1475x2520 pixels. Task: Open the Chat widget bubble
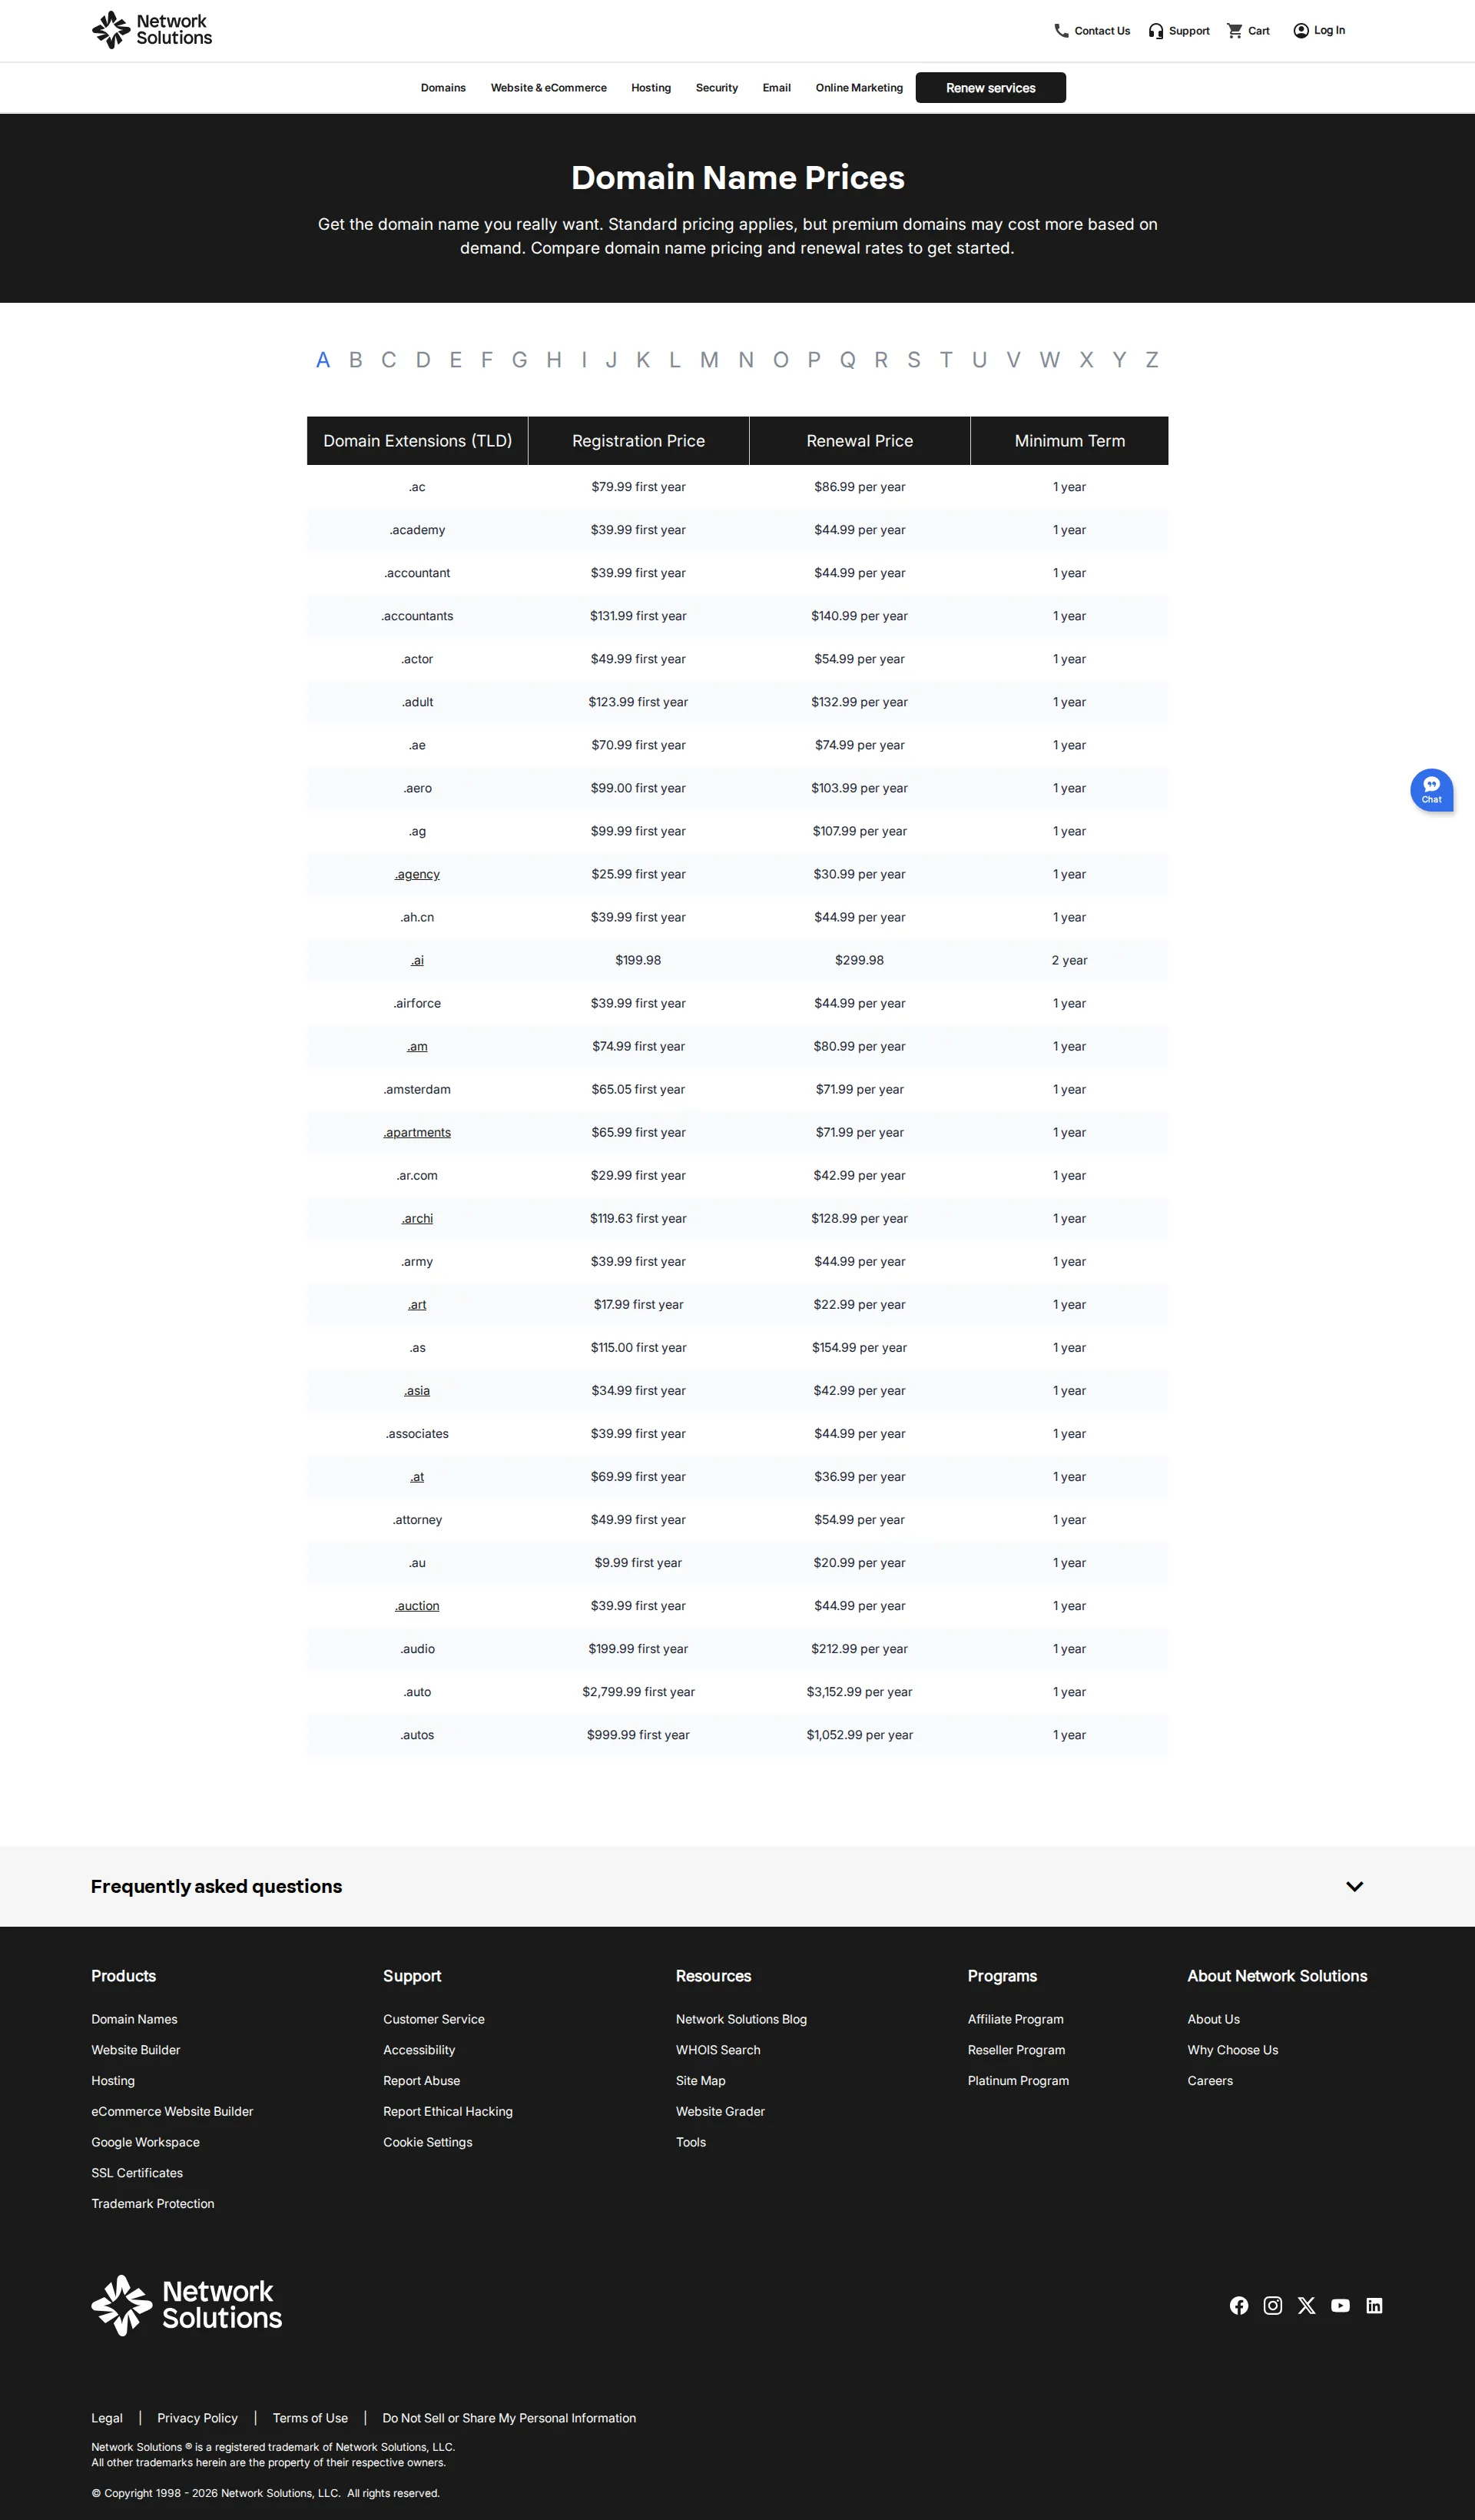click(1431, 789)
